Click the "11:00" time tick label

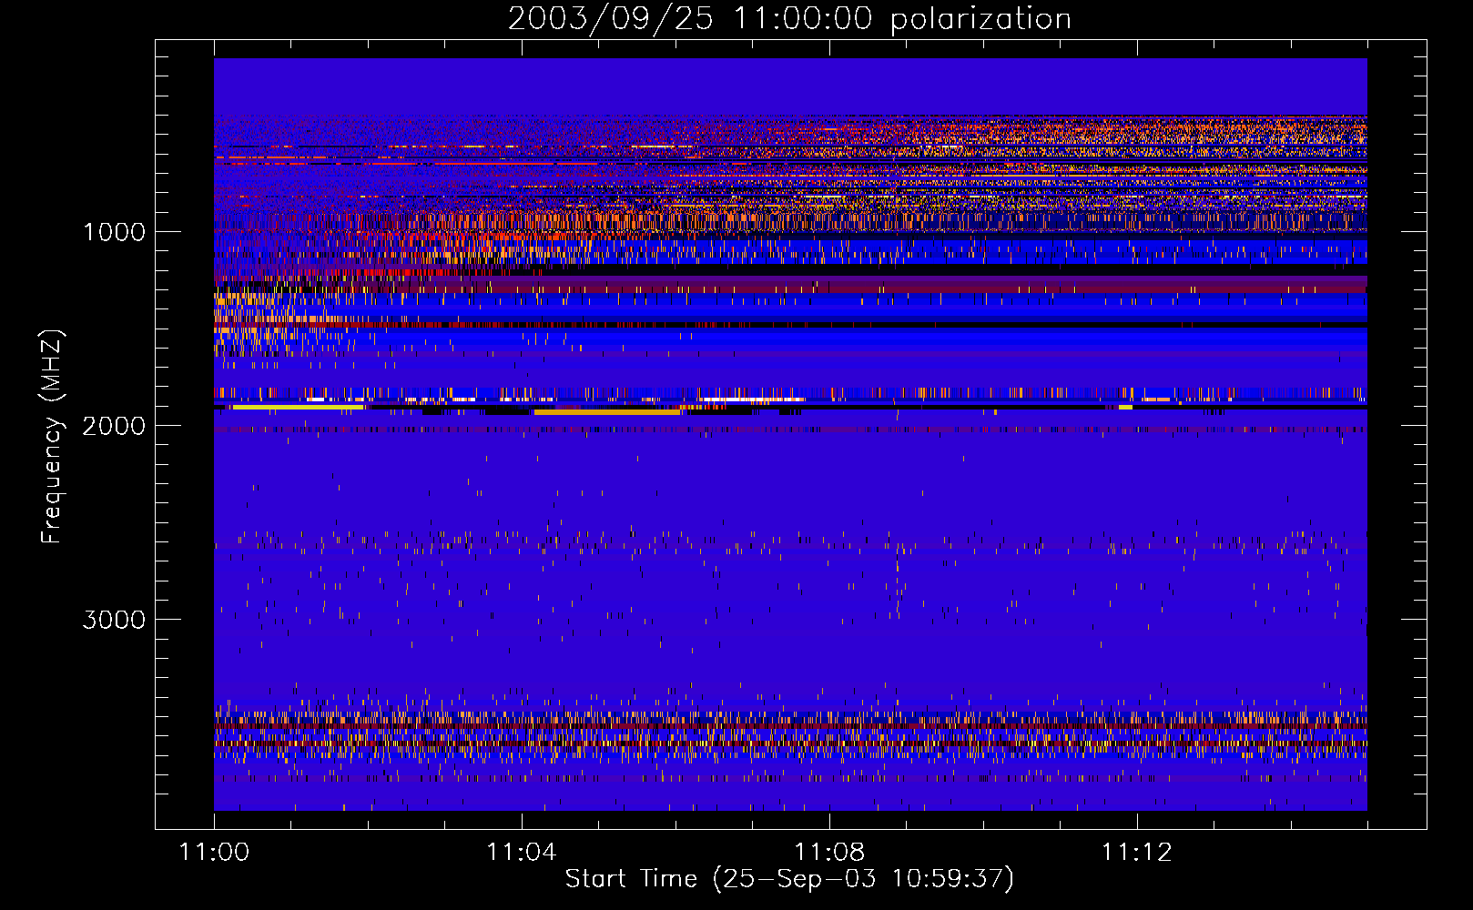pyautogui.click(x=214, y=852)
